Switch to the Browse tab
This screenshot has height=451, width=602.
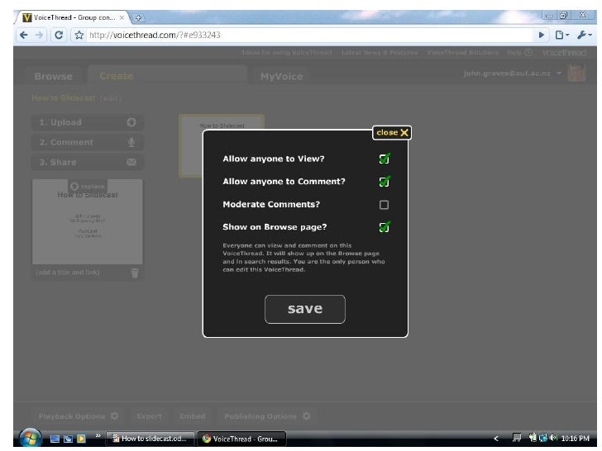[x=53, y=76]
